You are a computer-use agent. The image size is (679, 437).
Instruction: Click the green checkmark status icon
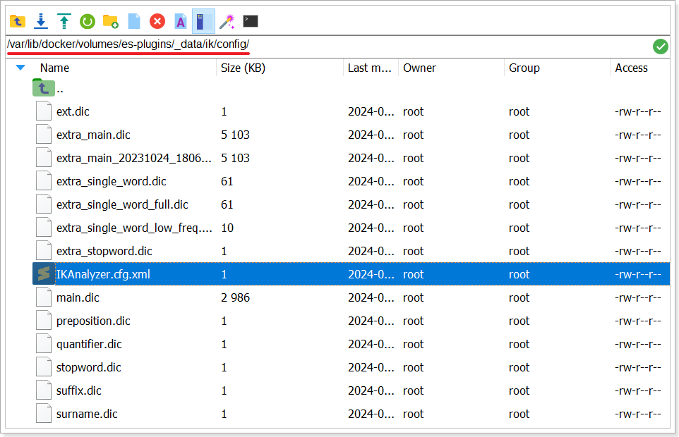pos(660,46)
